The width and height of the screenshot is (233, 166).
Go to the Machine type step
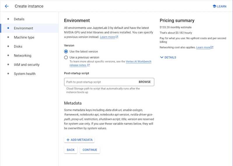[24, 38]
